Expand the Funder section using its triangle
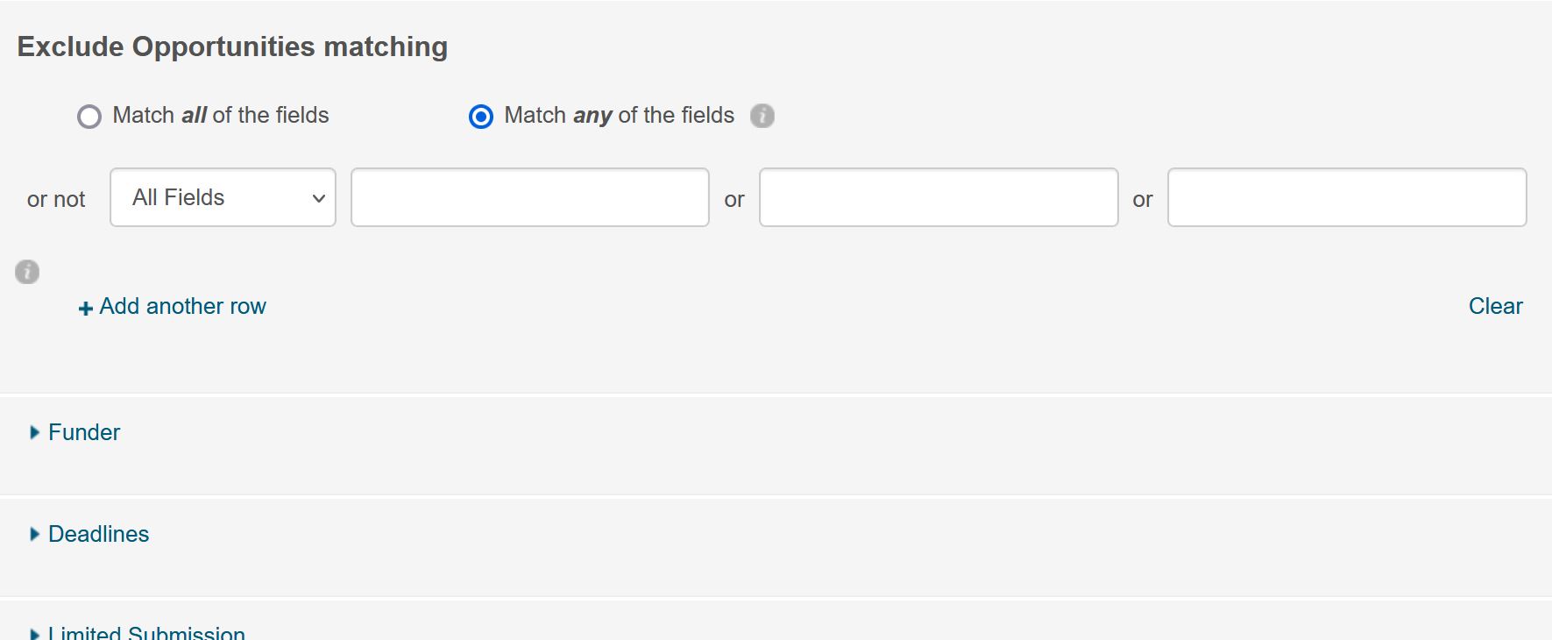Screen dimensions: 1552x640 point(34,432)
